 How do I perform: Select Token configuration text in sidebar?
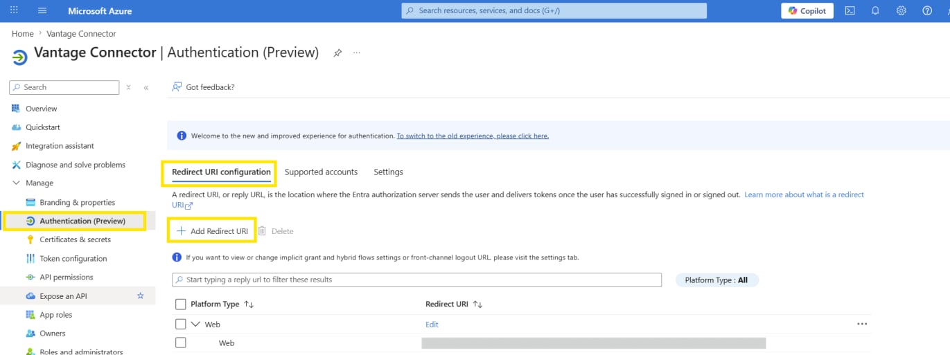[x=73, y=258]
